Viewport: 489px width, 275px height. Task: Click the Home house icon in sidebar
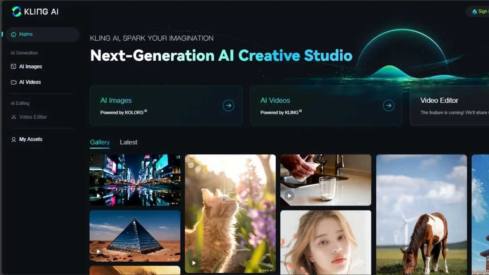[14, 34]
